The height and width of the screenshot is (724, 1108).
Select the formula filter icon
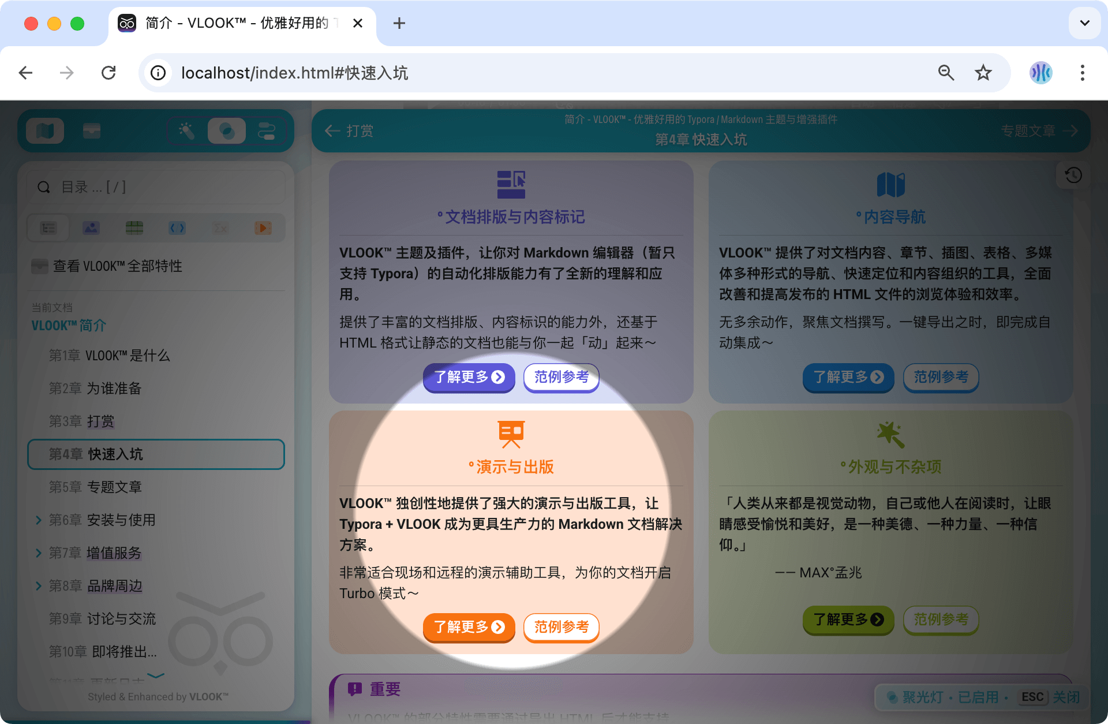coord(220,228)
